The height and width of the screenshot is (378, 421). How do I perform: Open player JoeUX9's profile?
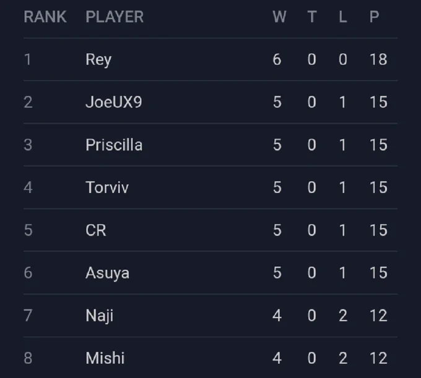coord(113,102)
